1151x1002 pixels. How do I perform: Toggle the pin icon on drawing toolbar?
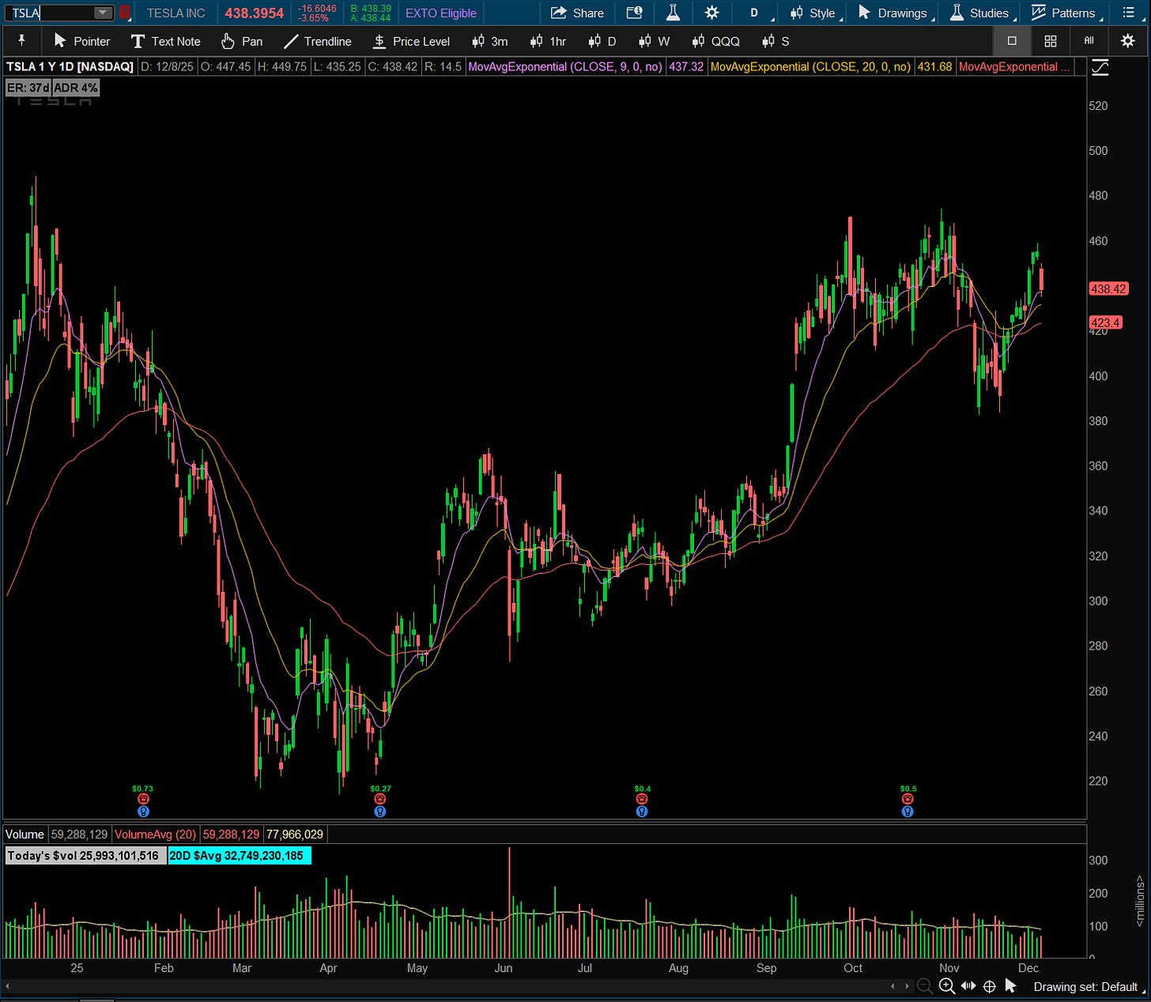[x=21, y=40]
